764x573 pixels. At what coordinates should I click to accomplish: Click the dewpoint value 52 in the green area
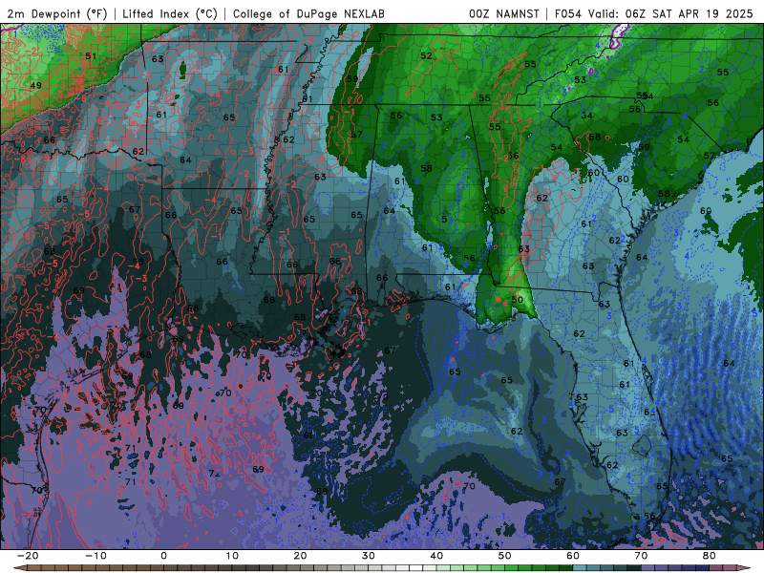[426, 56]
